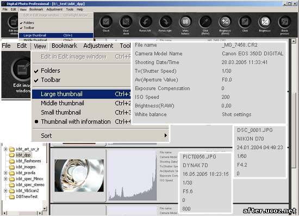Toggle Toolbar in the small View menu
This screenshot has height=216, width=299.
29,28
